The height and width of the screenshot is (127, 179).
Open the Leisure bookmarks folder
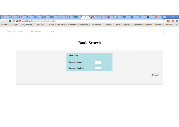(x=148, y=24)
